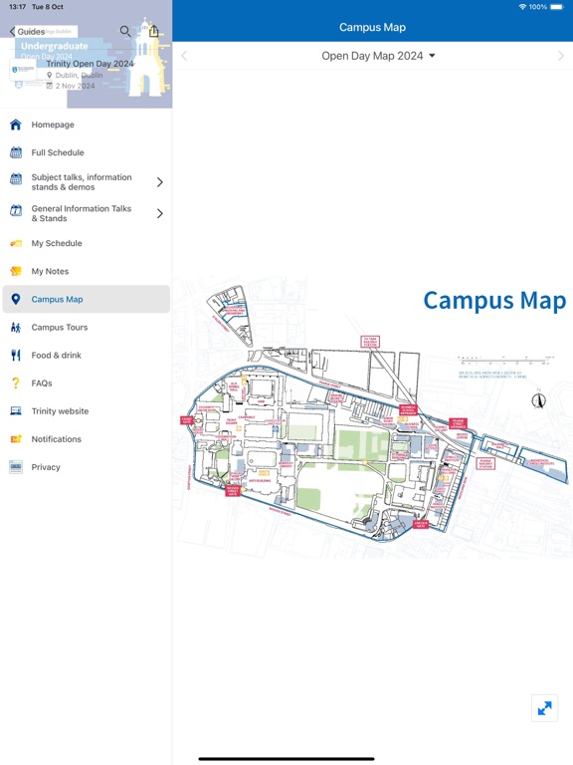Click the Subject talks calendar icon
Image resolution: width=573 pixels, height=765 pixels.
click(16, 179)
